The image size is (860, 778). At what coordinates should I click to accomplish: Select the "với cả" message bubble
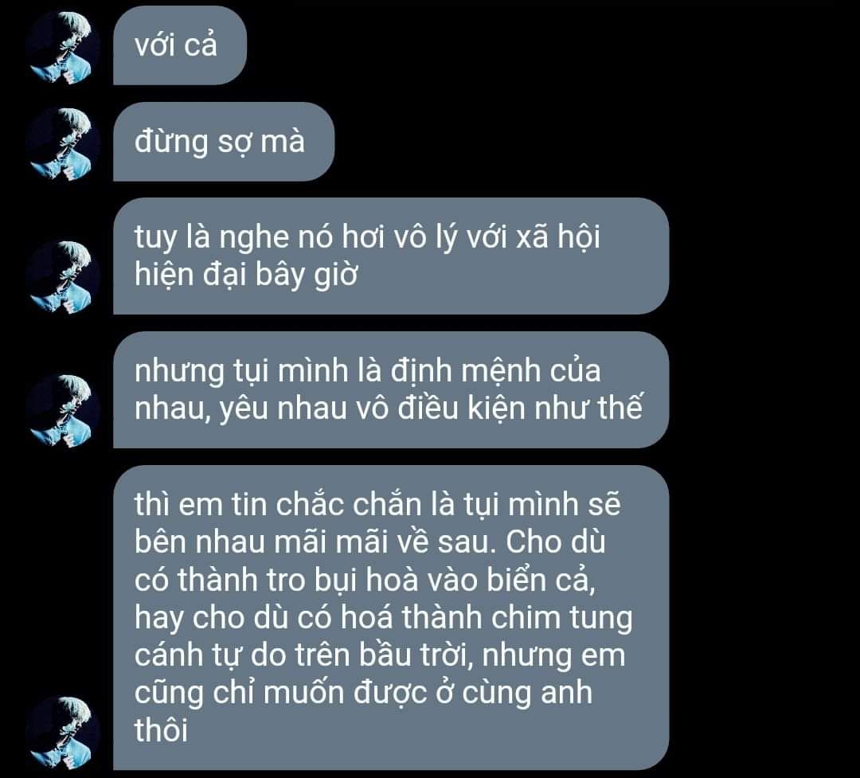pos(180,45)
